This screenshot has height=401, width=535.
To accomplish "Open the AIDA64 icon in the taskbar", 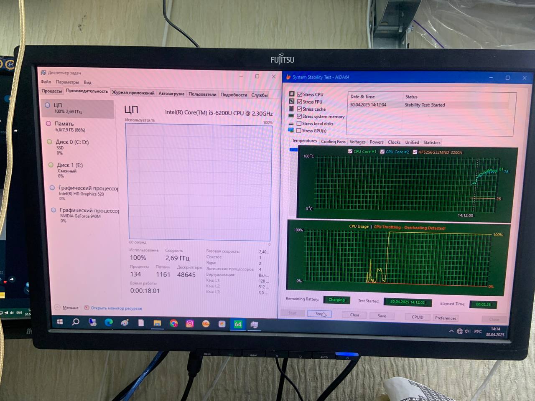I will coord(238,324).
